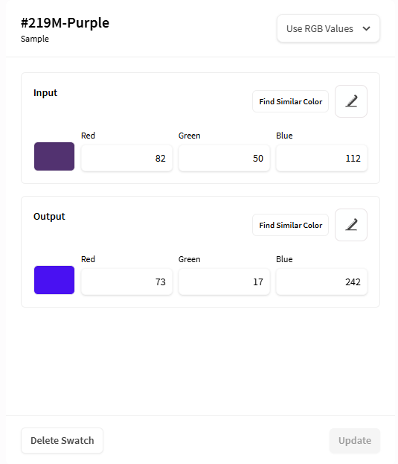Click the Input eyedropper icon

[x=351, y=101]
